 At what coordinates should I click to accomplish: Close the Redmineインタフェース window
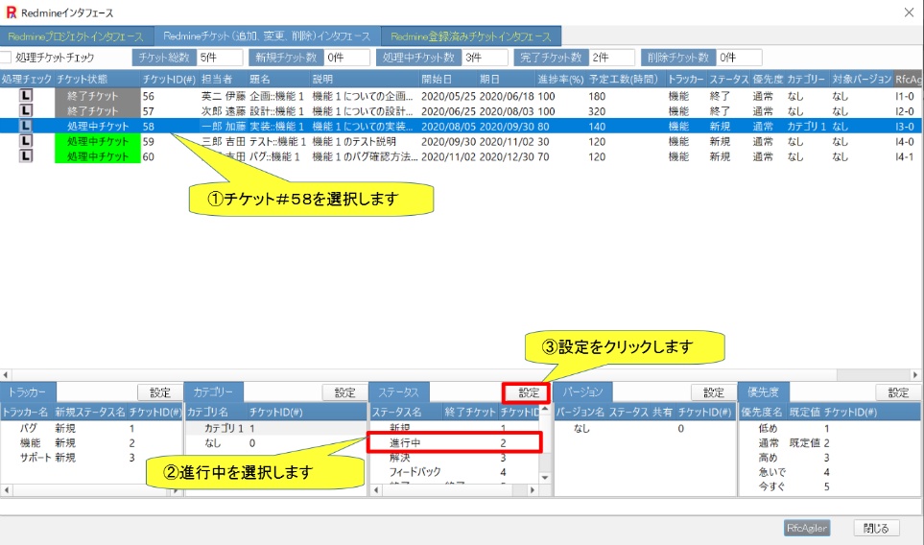point(909,12)
